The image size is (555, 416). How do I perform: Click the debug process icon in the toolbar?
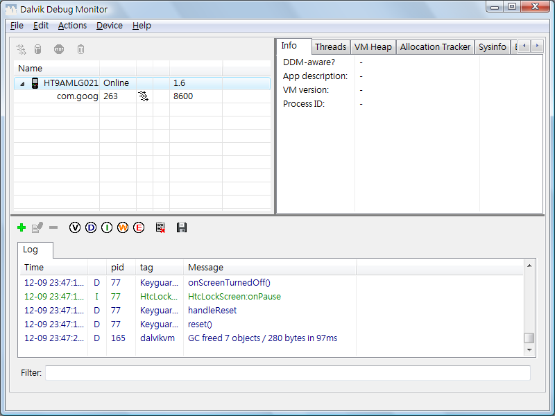22,49
